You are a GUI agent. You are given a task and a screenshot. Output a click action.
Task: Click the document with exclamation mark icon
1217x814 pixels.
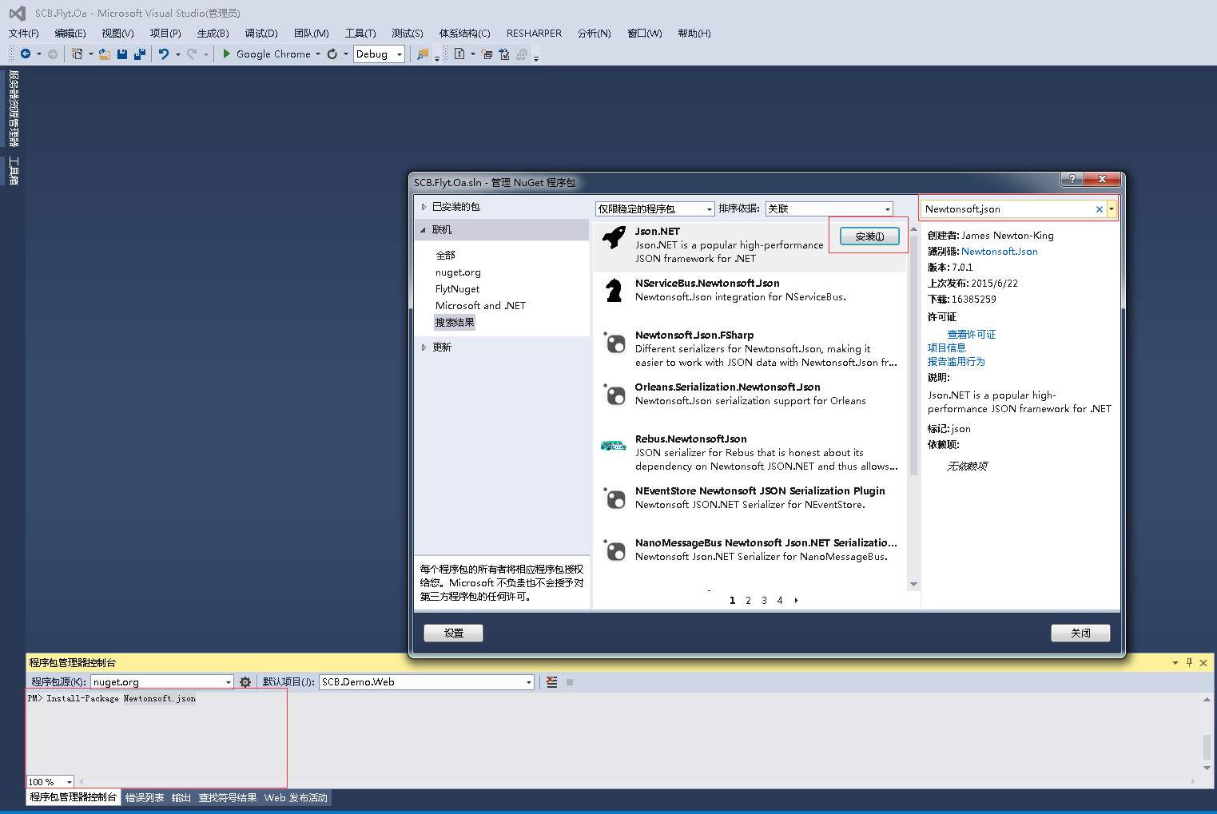click(459, 54)
